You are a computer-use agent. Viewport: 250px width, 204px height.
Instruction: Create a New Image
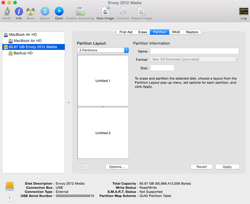106,11
